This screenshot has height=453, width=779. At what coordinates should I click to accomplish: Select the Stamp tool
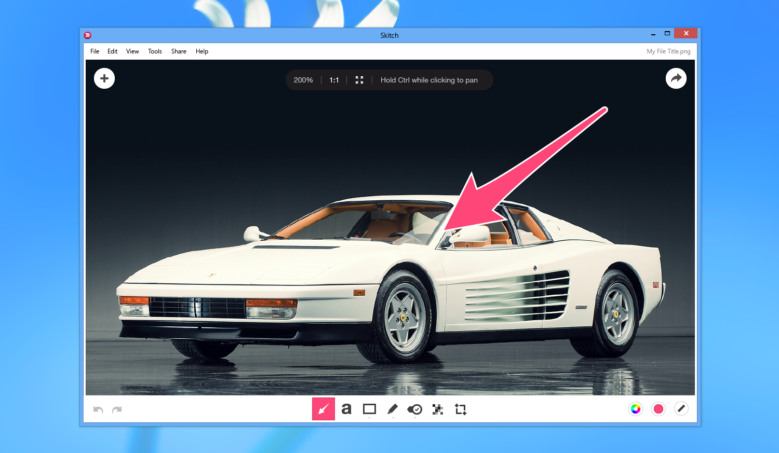point(414,409)
